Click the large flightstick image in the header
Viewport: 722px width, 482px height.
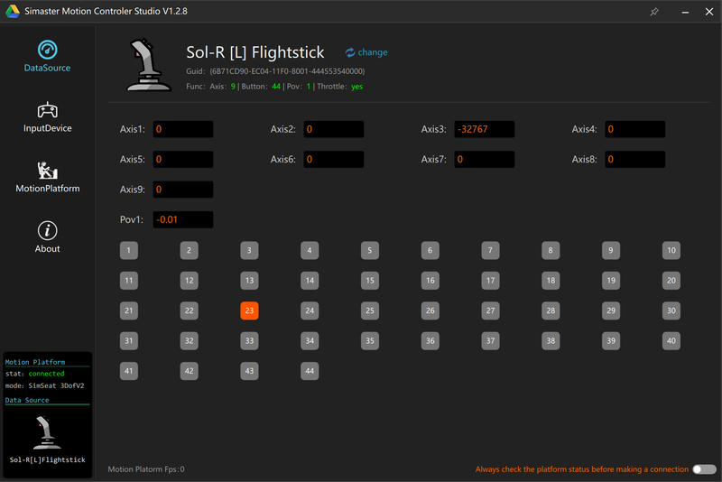149,65
